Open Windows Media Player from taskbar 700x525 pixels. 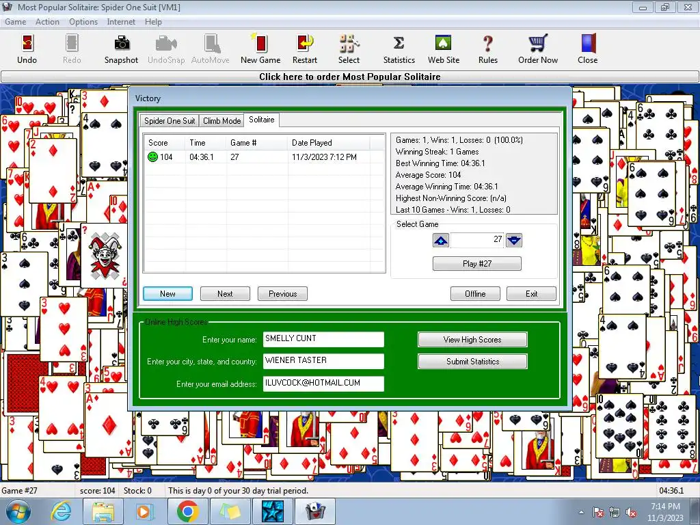click(144, 511)
